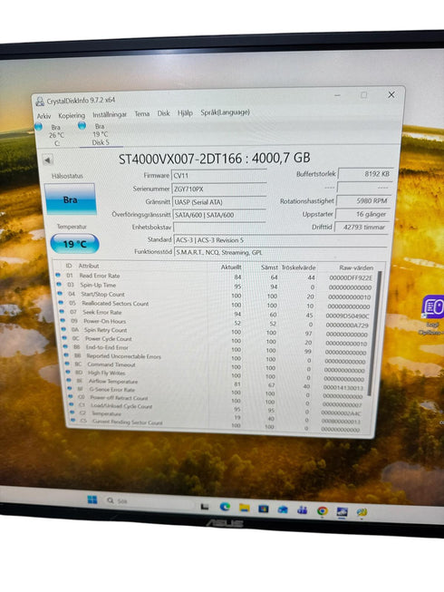444x592 pixels.
Task: Click status dot of Start/Stop Count row
Action: tap(60, 293)
